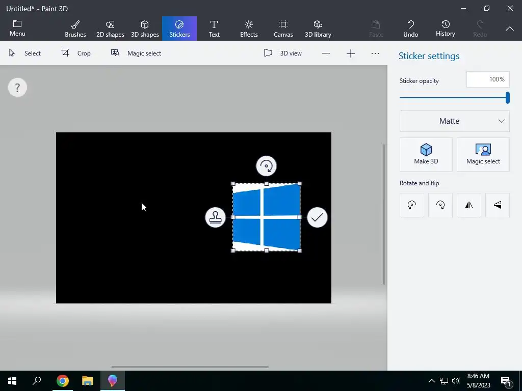The height and width of the screenshot is (391, 522).
Task: Switch to the Stickers tab
Action: [179, 29]
